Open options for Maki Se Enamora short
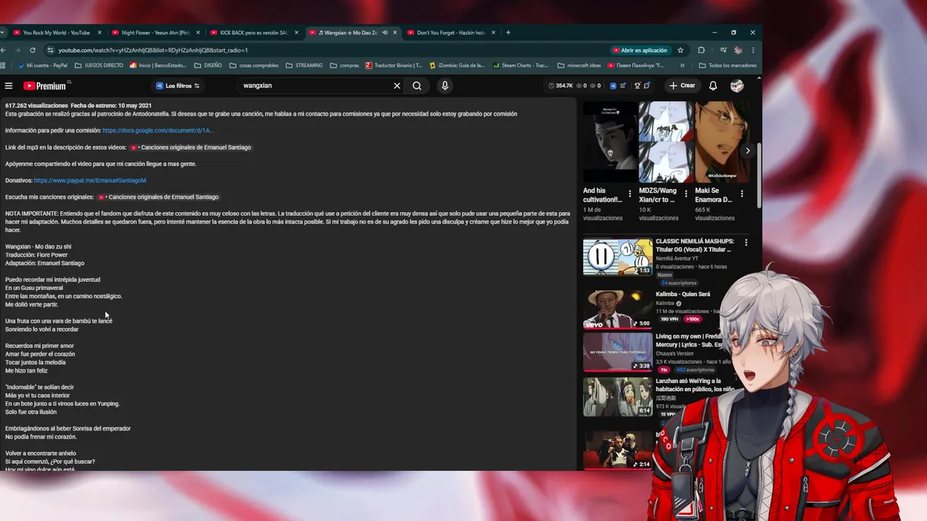The height and width of the screenshot is (521, 927). click(x=742, y=194)
